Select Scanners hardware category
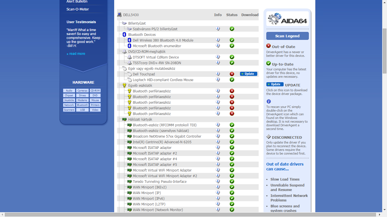The height and width of the screenshot is (217, 387). 69,110
